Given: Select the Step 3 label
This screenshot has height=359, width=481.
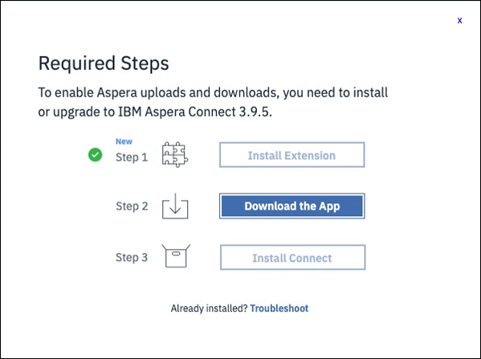Looking at the screenshot, I should coord(132,258).
